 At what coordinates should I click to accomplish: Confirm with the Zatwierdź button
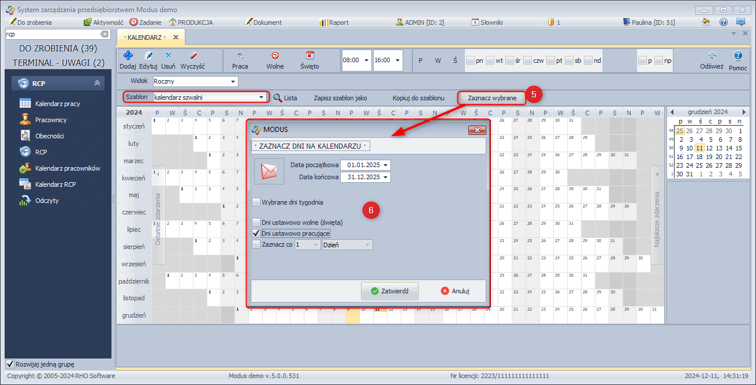[390, 291]
